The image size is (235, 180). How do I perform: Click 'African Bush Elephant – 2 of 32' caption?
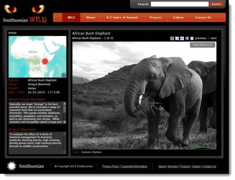coord(93,38)
